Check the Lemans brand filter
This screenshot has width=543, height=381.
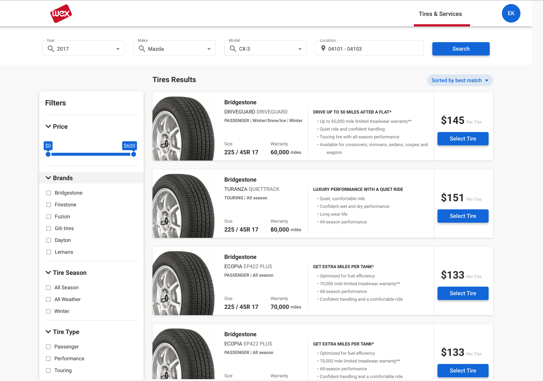[x=48, y=252]
